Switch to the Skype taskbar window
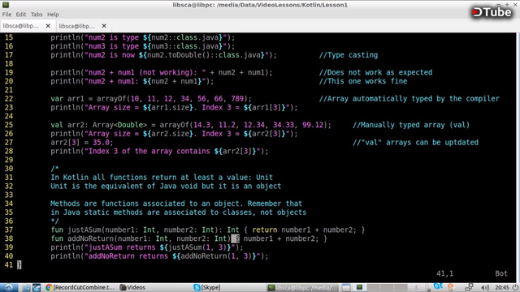This screenshot has height=292, width=520. coord(207,287)
